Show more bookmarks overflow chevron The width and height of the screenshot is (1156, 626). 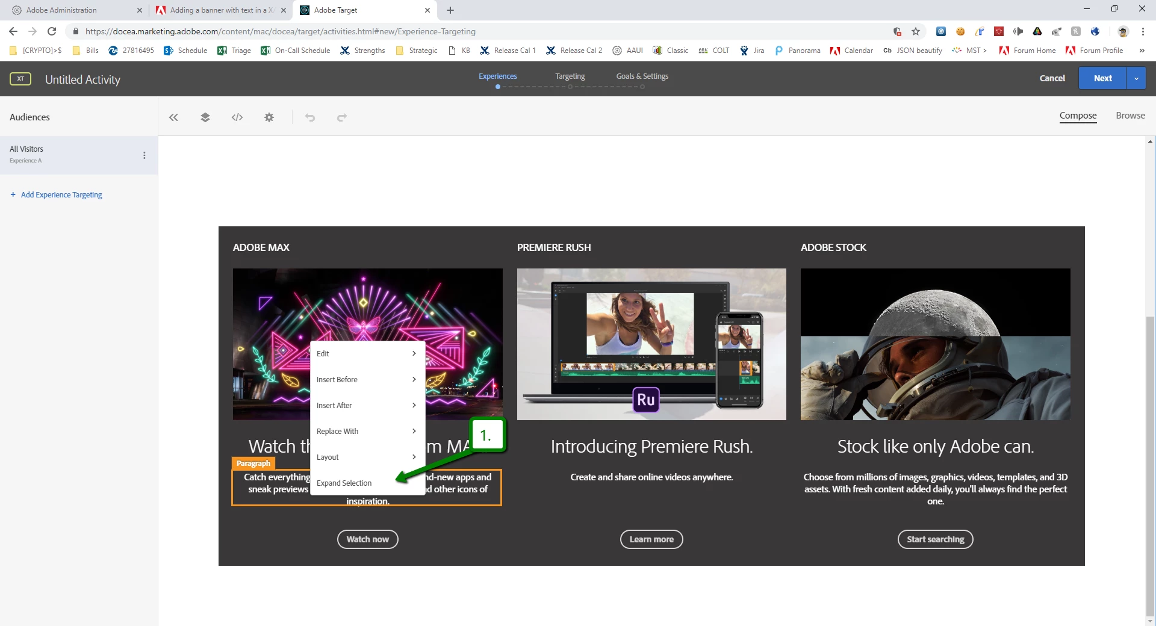coord(1142,51)
